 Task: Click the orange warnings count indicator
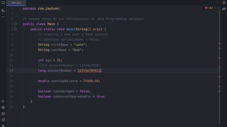[x=211, y=8]
